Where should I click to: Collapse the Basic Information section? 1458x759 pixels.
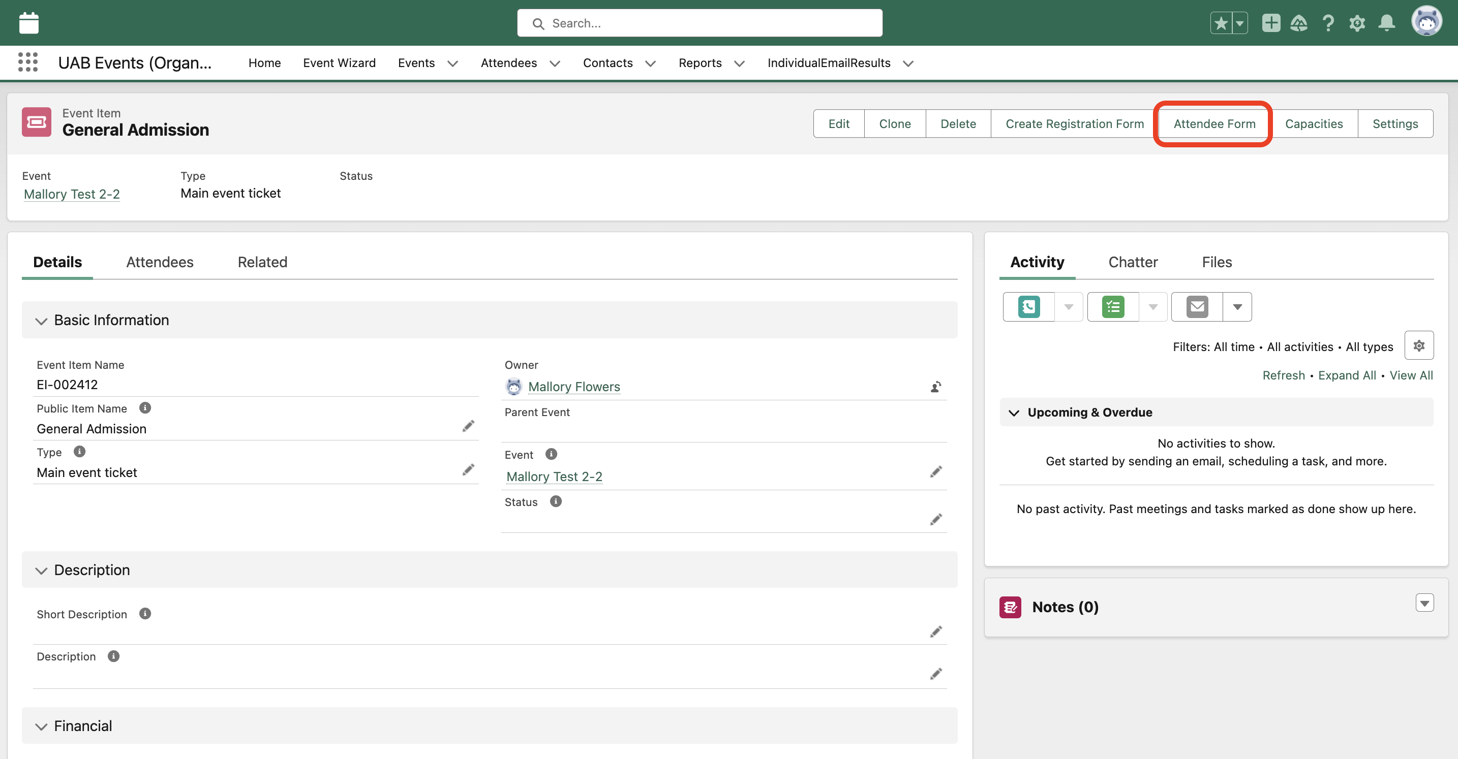coord(41,321)
